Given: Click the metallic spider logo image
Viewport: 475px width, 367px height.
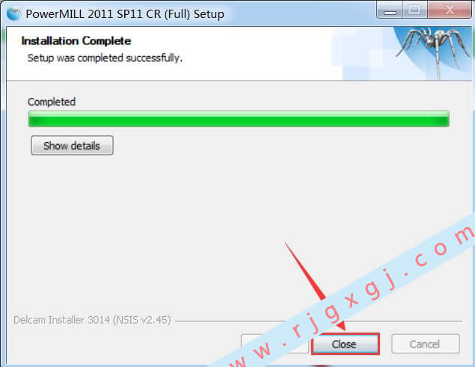Looking at the screenshot, I should 435,52.
